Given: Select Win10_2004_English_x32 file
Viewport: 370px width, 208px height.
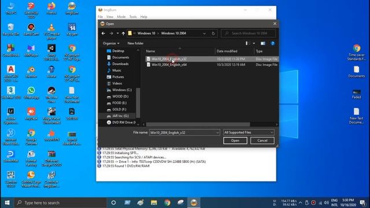Looking at the screenshot, I should point(212,59).
